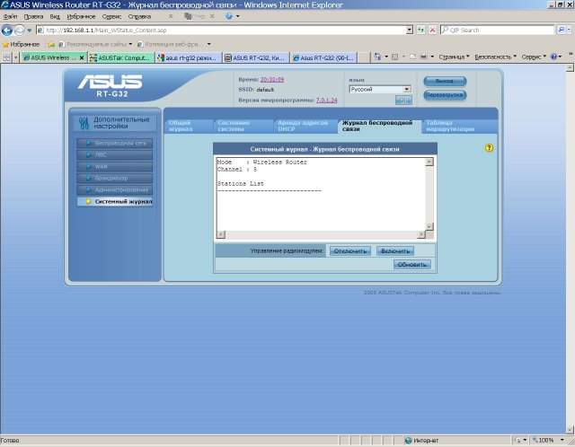Click the language apply icon under dropdown
Image resolution: width=575 pixels, height=447 pixels.
coord(403,100)
